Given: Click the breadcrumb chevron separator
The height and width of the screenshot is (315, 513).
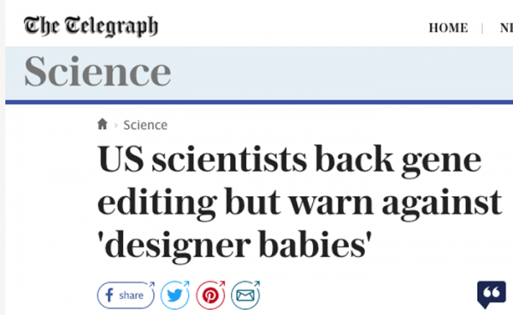Looking at the screenshot, I should point(115,125).
